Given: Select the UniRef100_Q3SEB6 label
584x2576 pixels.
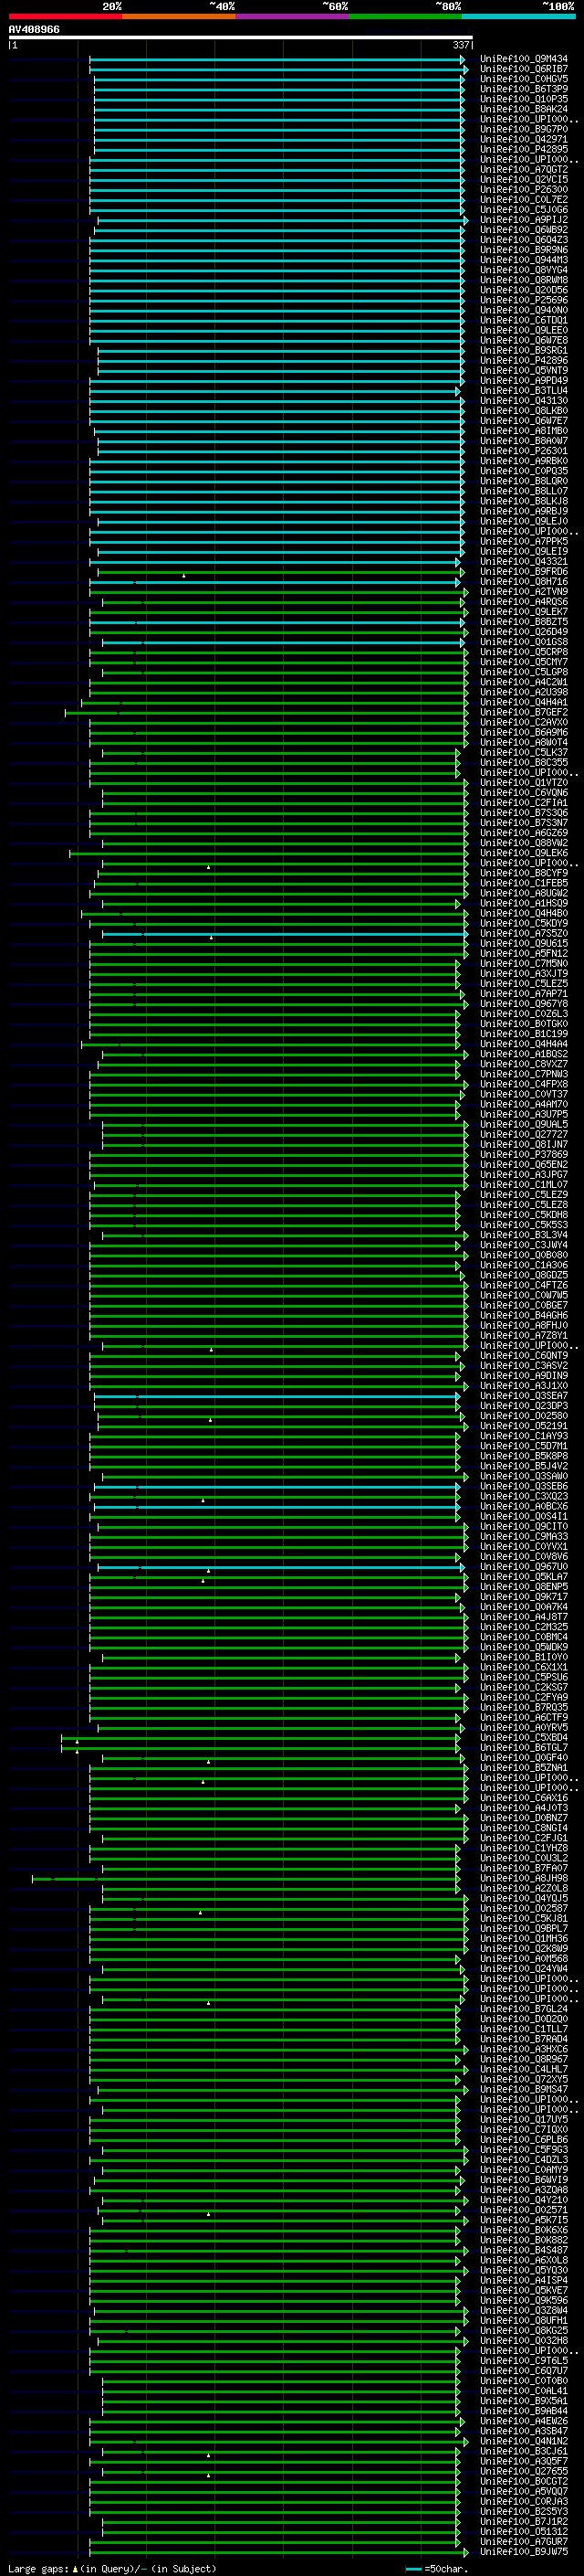Looking at the screenshot, I should (524, 1487).
